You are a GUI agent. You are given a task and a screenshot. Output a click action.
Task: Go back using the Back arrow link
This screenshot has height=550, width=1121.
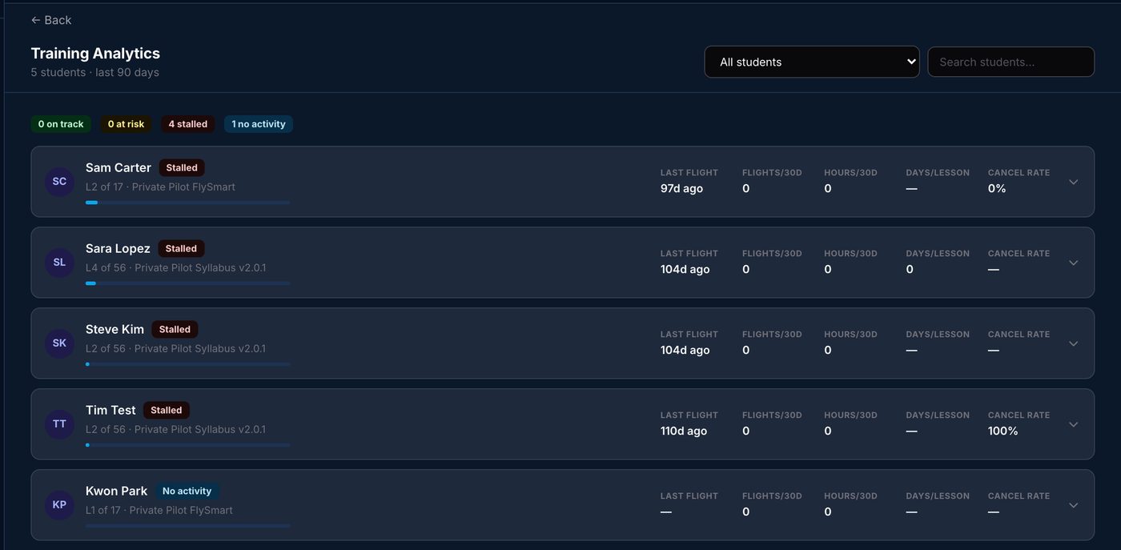(x=51, y=20)
